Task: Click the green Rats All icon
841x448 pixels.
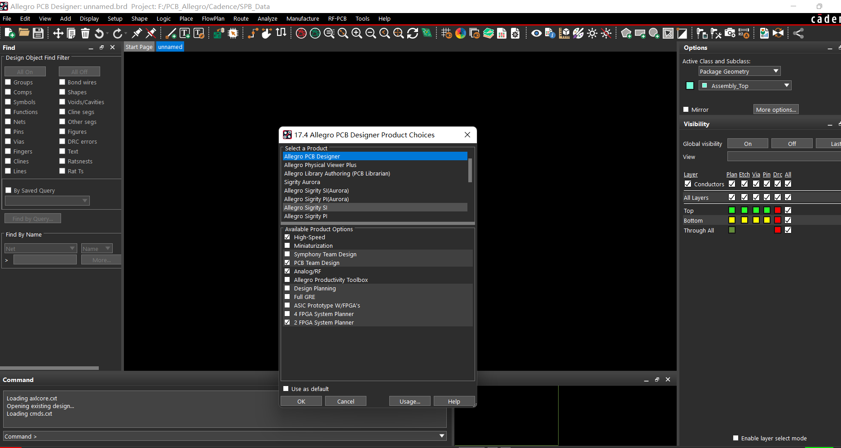Action: click(315, 33)
